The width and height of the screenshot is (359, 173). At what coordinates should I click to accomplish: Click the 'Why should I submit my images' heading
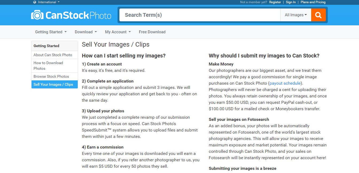[264, 56]
